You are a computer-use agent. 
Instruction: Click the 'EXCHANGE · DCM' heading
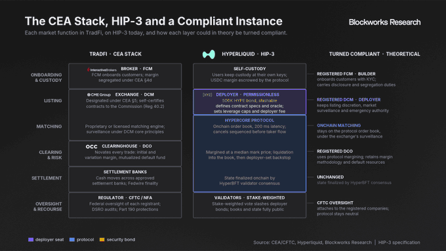click(x=134, y=94)
